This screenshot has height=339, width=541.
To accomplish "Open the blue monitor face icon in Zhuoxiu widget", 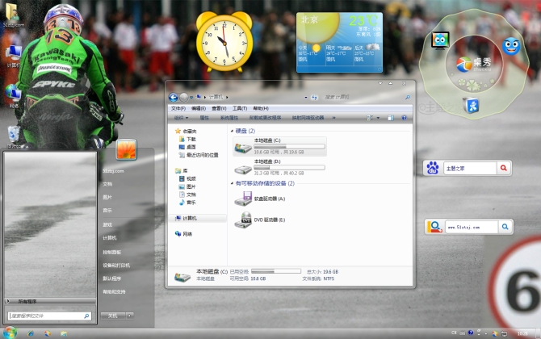I will pyautogui.click(x=440, y=40).
